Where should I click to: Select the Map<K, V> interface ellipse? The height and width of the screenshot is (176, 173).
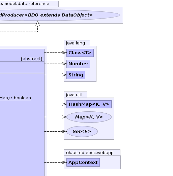(x=89, y=117)
